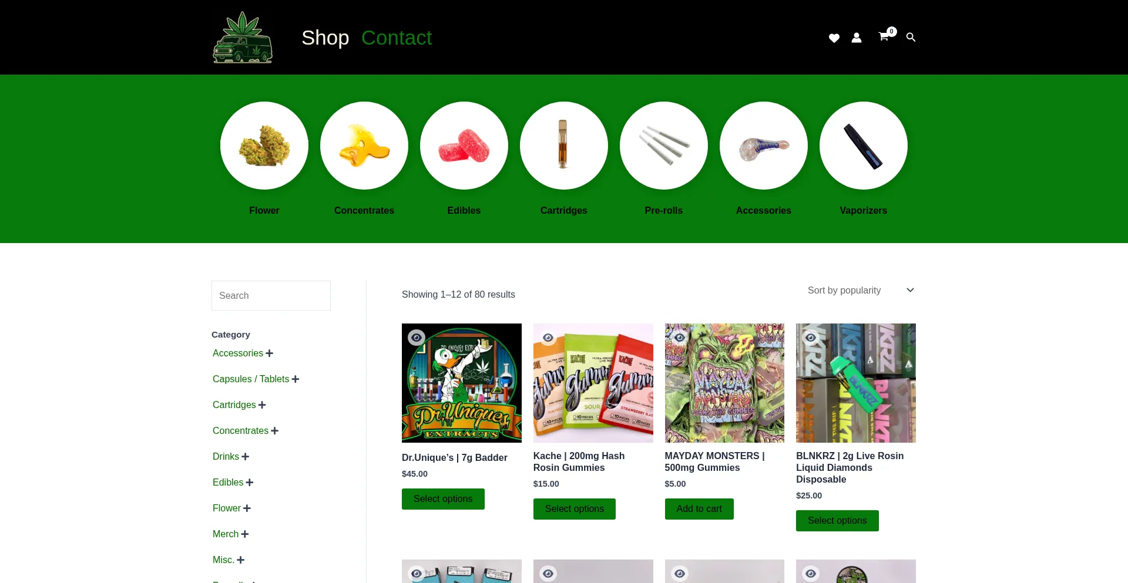This screenshot has width=1128, height=583.
Task: Go to the Shop menu item
Action: pos(325,38)
